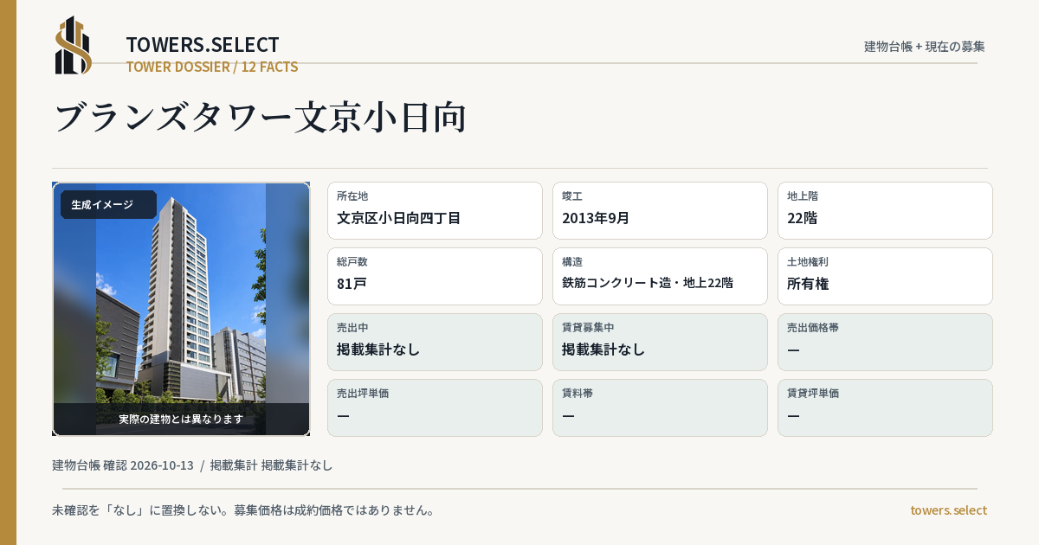Click the 建物台帳 確認 2026-10-13 status line

[192, 465]
